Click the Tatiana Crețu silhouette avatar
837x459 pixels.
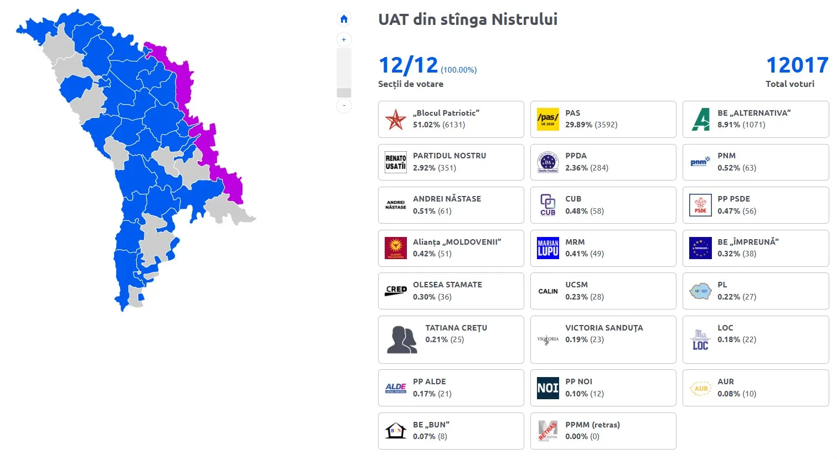tap(402, 339)
